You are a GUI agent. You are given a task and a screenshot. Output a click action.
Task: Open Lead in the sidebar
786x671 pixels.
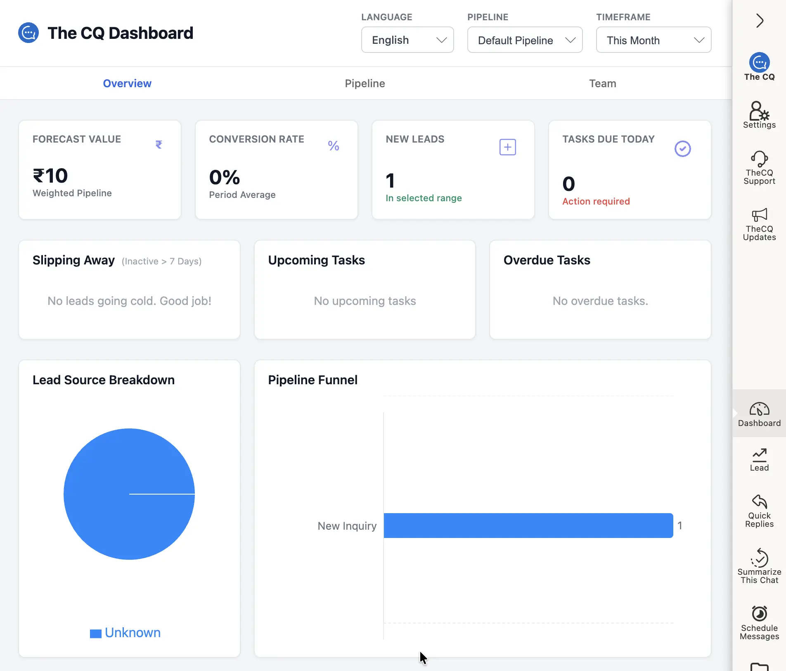pyautogui.click(x=759, y=460)
